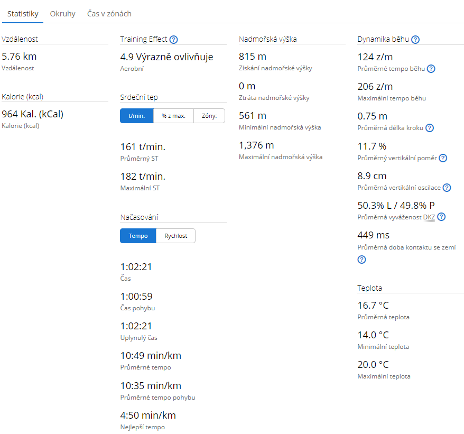Toggle heart rate view to Zóny
Image resolution: width=464 pixels, height=434 pixels.
pos(209,116)
